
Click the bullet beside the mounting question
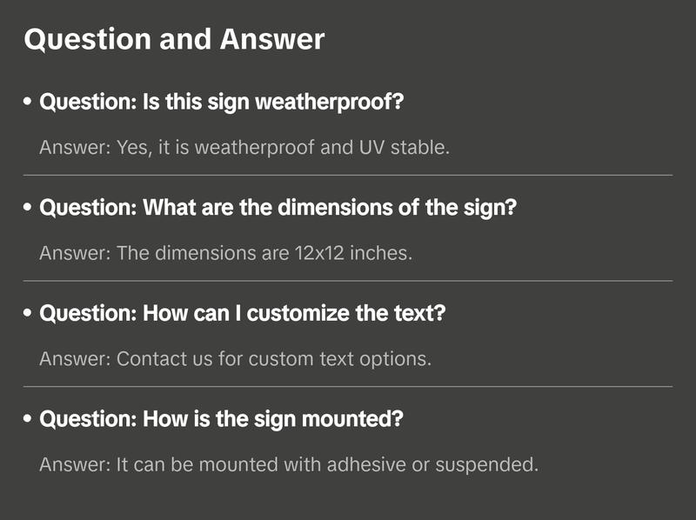tap(29, 420)
